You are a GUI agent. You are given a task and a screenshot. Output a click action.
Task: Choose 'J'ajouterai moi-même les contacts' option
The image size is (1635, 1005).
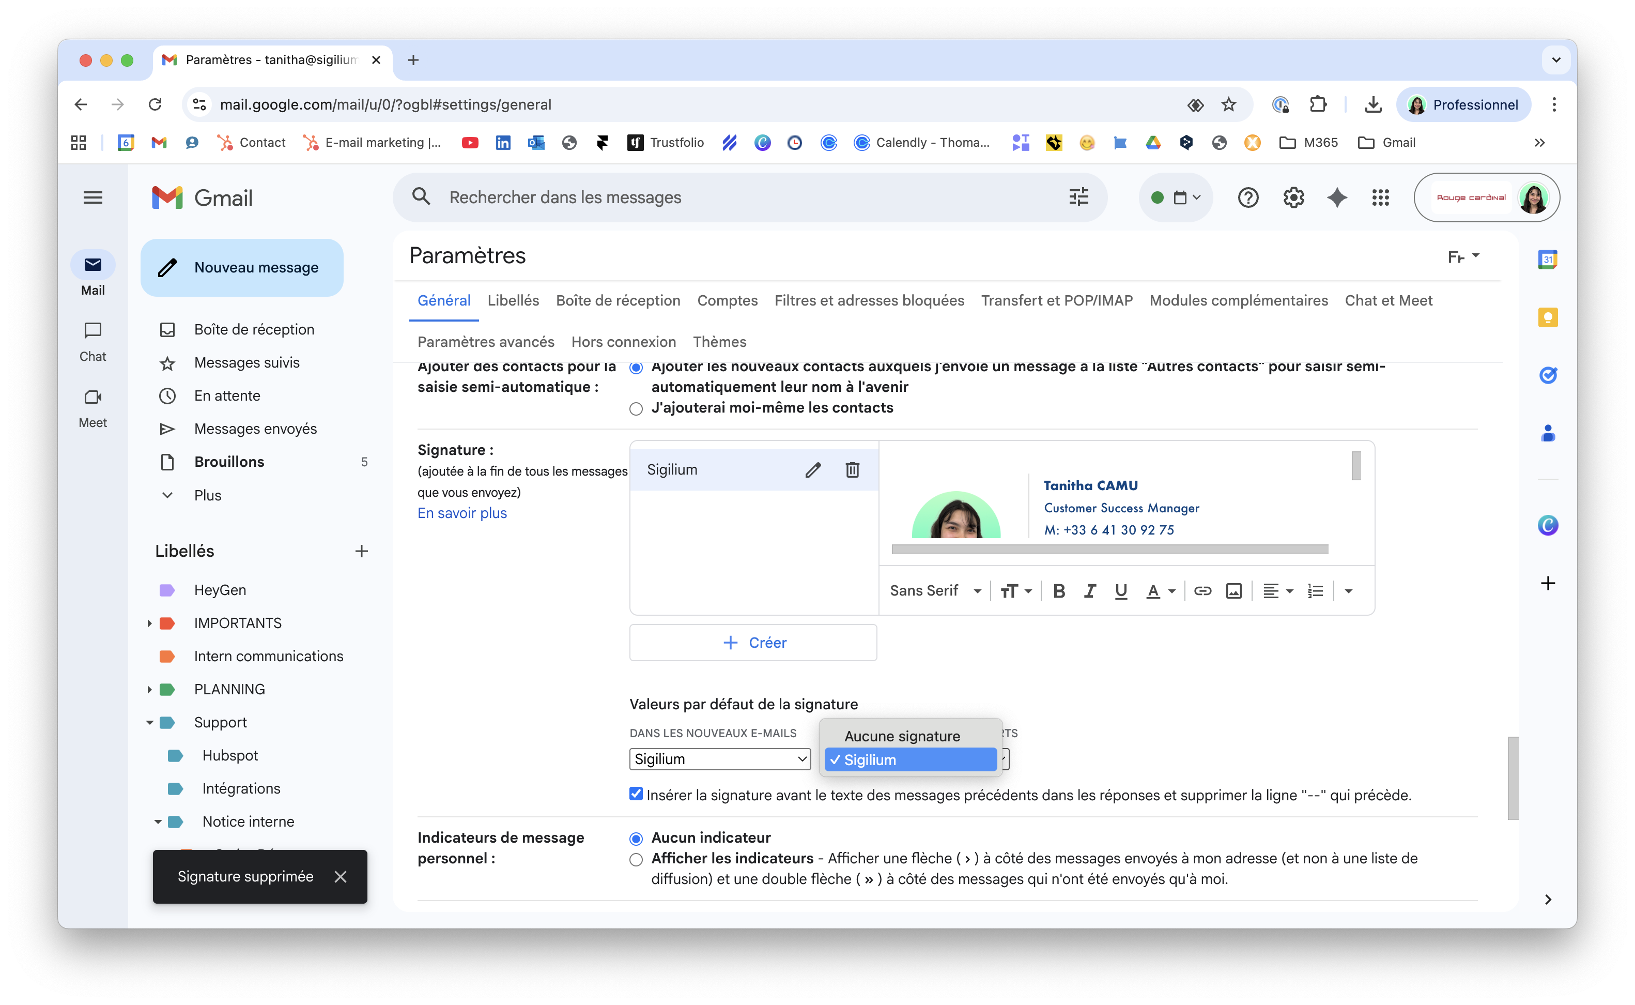[636, 409]
